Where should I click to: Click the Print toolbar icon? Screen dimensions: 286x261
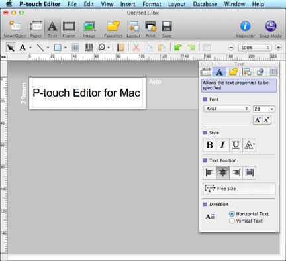(150, 29)
